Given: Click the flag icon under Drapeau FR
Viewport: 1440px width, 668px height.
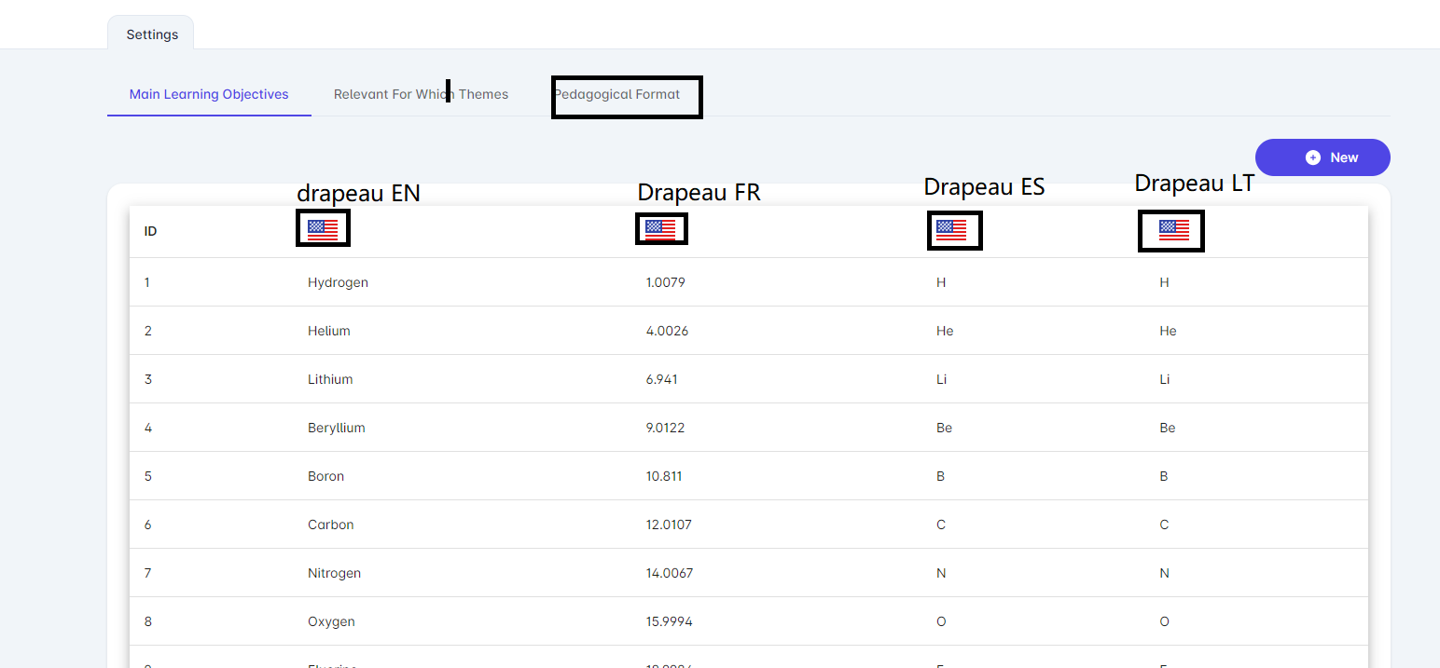Looking at the screenshot, I should click(660, 230).
